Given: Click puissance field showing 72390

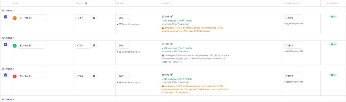Looking at the screenshot, I should [294, 18].
